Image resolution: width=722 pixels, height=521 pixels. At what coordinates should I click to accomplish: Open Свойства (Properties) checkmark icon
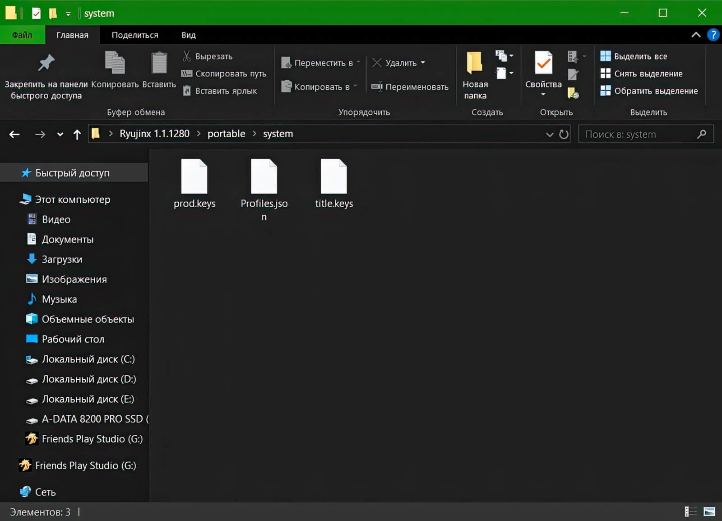pos(543,63)
